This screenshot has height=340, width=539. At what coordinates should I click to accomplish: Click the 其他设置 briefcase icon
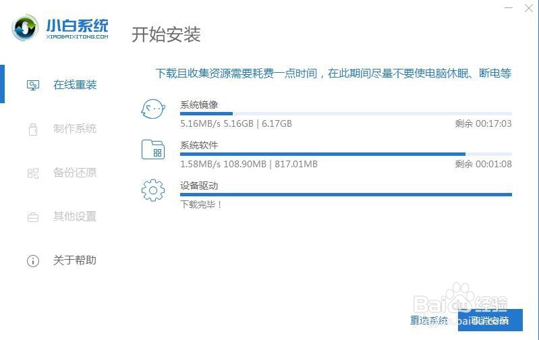[32, 217]
